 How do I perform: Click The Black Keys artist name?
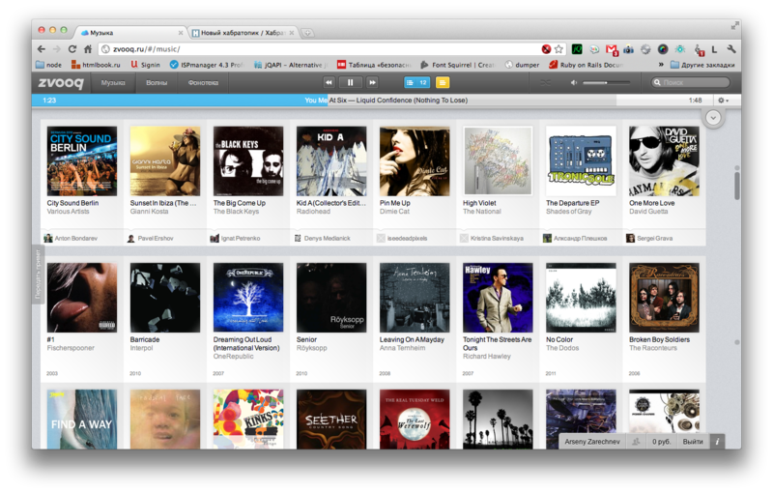[x=236, y=212]
